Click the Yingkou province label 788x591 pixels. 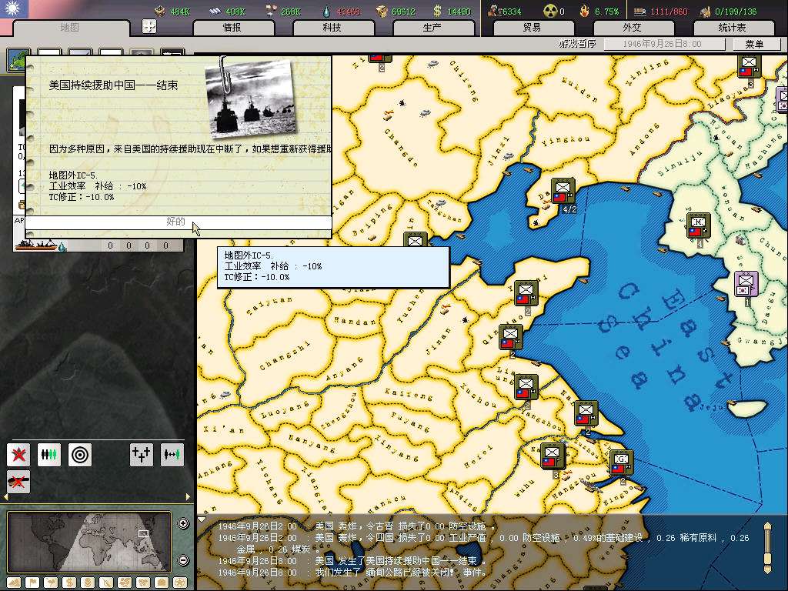(566, 141)
